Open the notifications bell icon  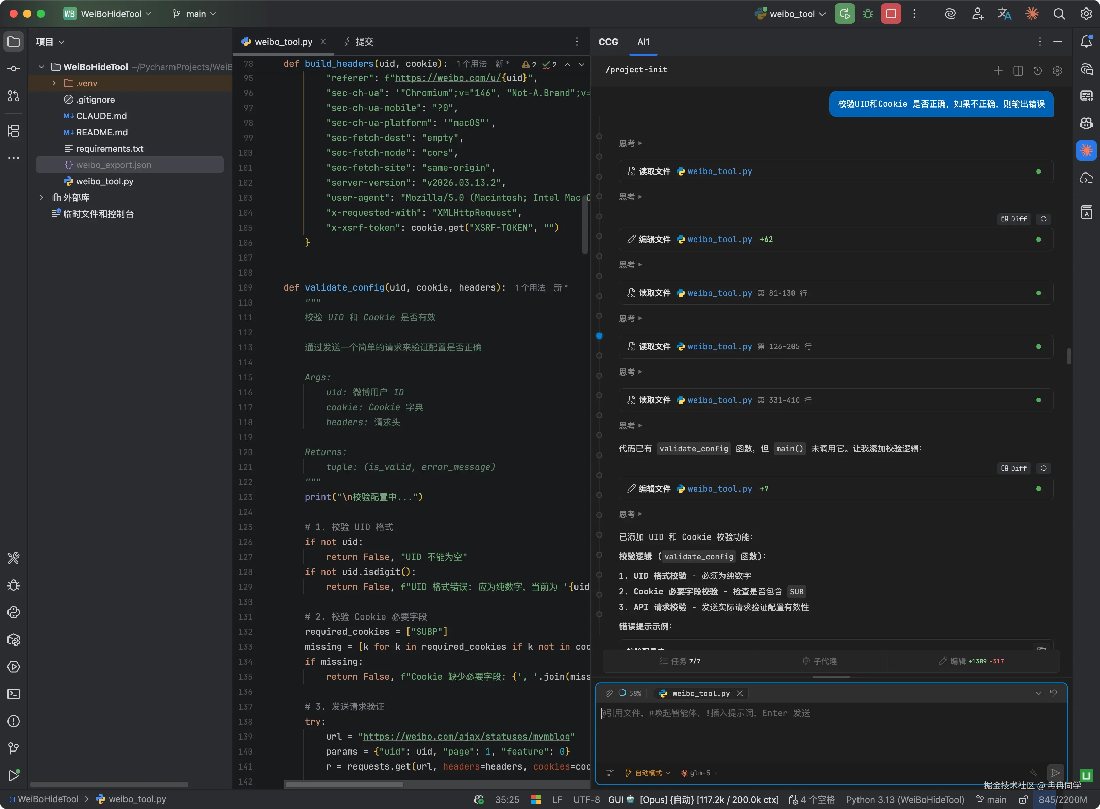point(1086,42)
